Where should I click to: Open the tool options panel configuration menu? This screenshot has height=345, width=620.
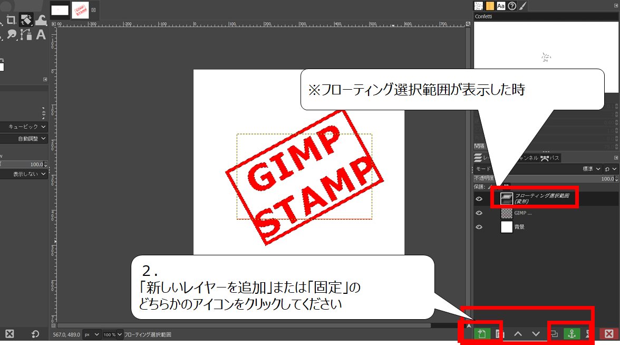pyautogui.click(x=45, y=79)
